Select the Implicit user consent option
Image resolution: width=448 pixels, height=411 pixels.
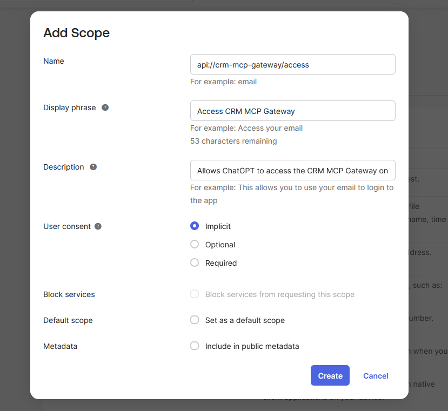[195, 226]
